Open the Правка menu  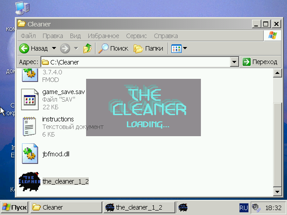53,36
